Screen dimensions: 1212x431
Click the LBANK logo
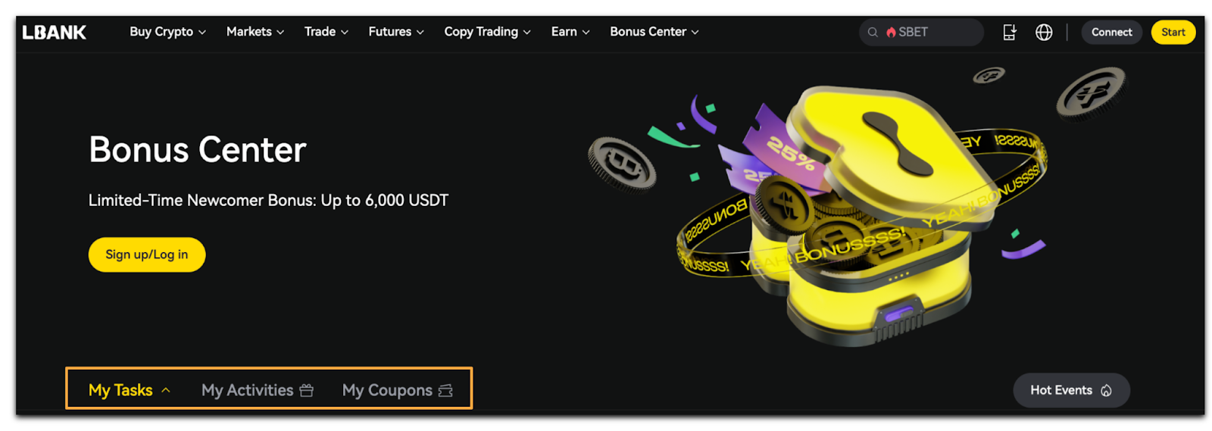(x=54, y=32)
